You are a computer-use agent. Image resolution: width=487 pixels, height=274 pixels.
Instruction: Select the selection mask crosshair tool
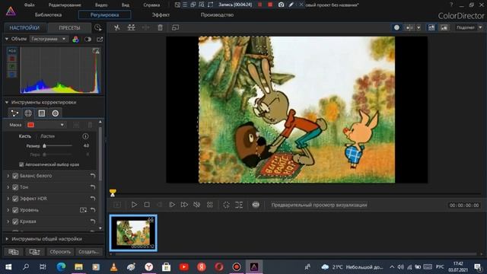tap(28, 113)
